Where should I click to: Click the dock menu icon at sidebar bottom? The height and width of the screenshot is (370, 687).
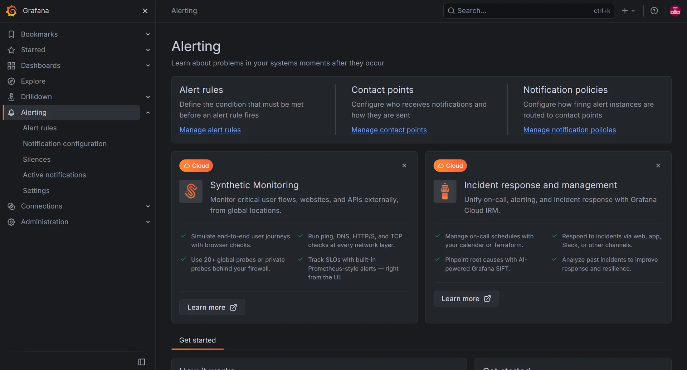142,362
